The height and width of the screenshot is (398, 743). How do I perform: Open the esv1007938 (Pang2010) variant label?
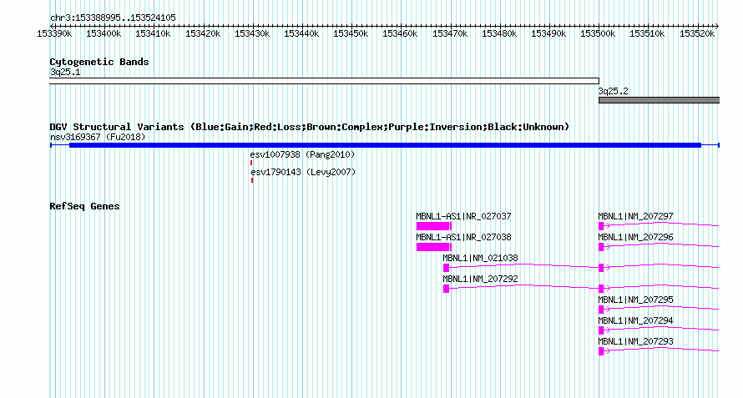tap(302, 154)
